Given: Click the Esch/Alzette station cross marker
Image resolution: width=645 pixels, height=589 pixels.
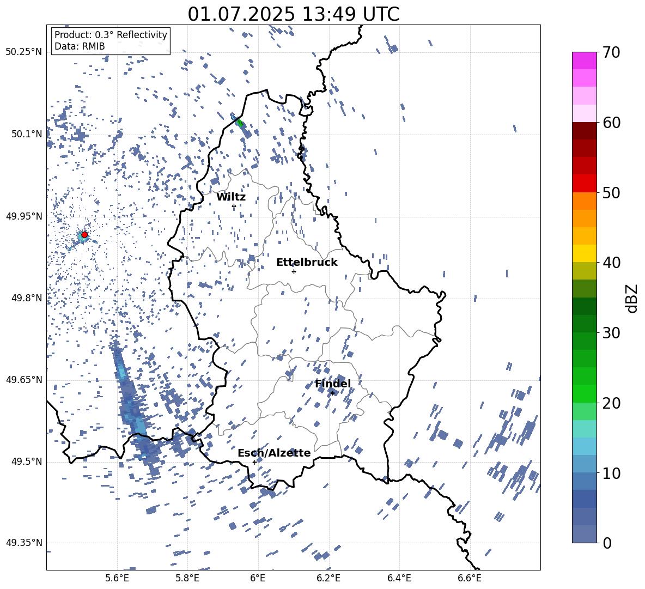Looking at the screenshot, I should tap(254, 462).
